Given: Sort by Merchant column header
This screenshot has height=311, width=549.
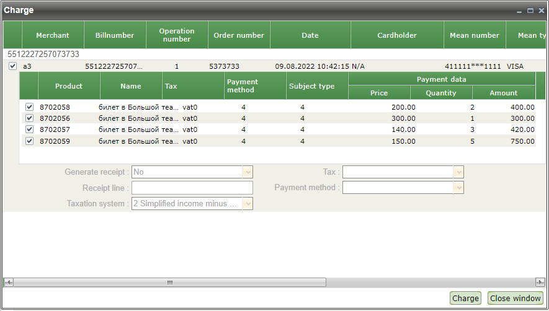Looking at the screenshot, I should (x=53, y=35).
